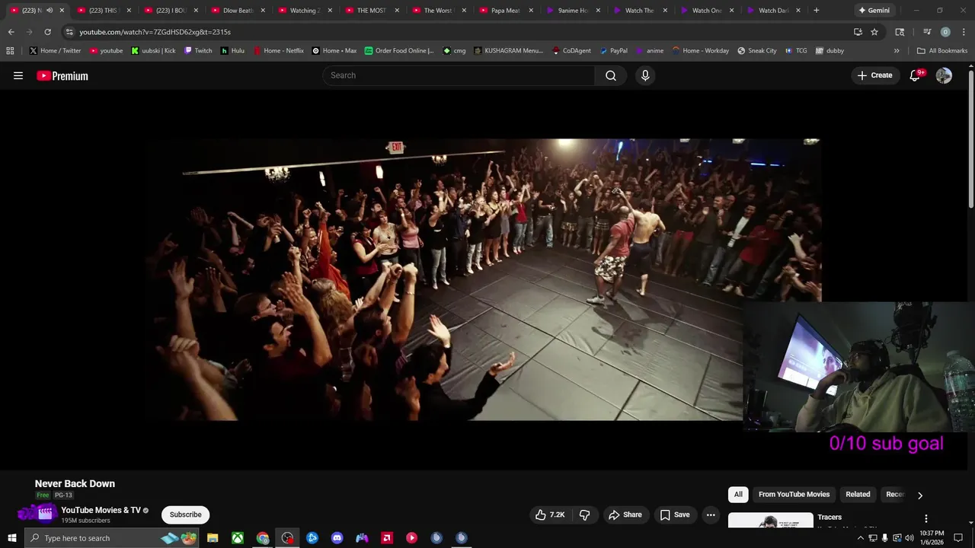Open Xbox app from the taskbar
The height and width of the screenshot is (548, 975).
click(x=238, y=538)
